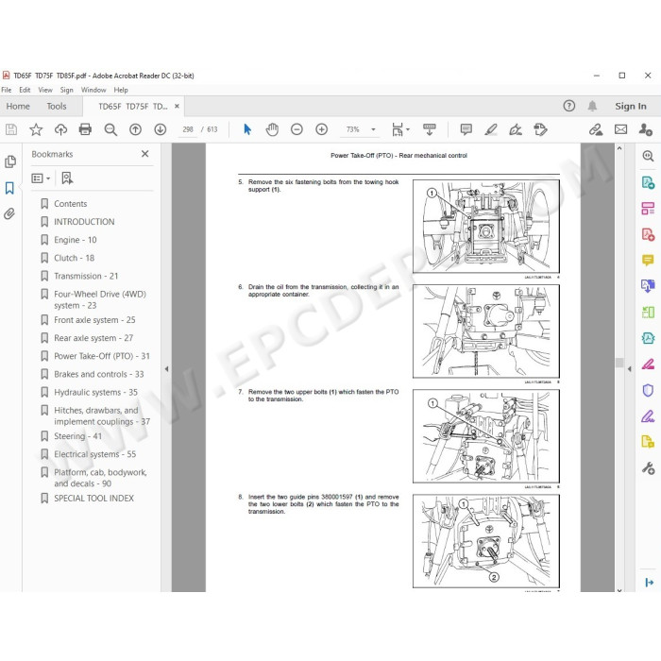
Task: Zoom in with the plus icon
Action: pos(322,129)
